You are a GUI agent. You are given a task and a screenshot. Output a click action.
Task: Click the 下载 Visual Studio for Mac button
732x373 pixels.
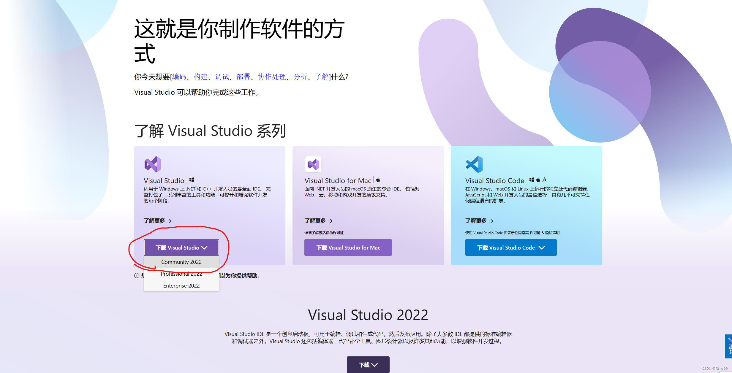[x=348, y=247]
